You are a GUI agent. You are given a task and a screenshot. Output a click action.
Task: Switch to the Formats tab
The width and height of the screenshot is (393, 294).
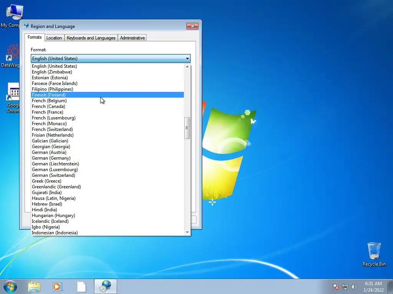[35, 37]
